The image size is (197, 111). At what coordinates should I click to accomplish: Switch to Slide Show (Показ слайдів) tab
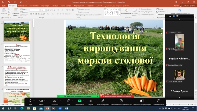click(x=66, y=6)
